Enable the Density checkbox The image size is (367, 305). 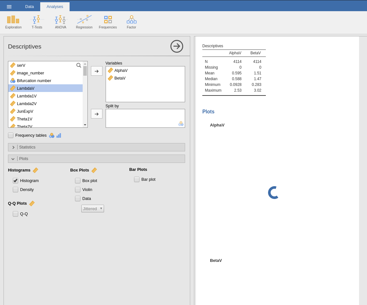click(15, 189)
